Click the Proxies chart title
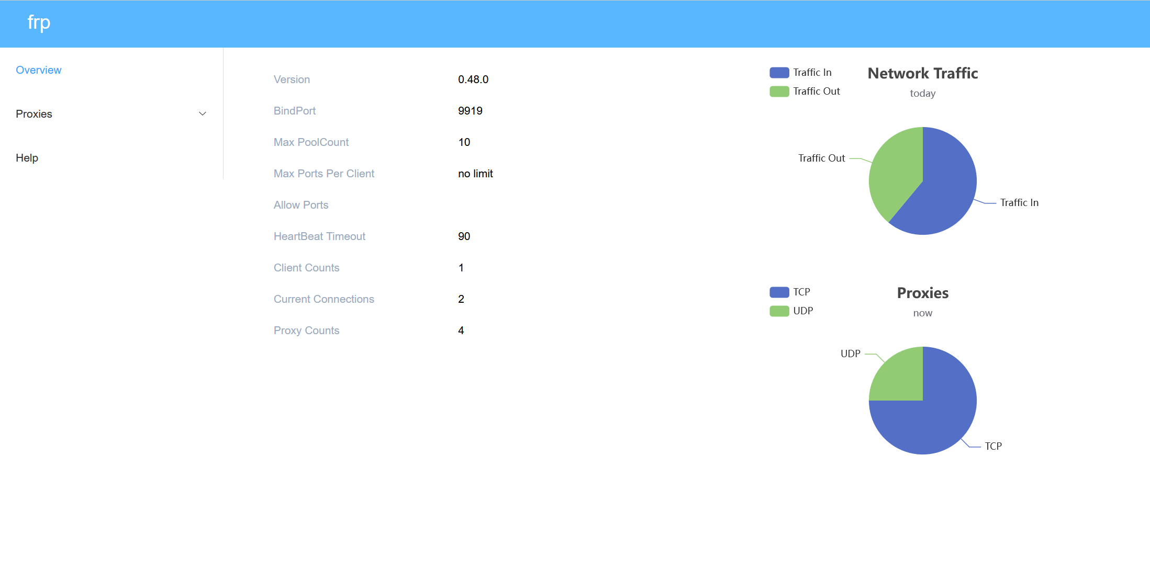The height and width of the screenshot is (570, 1150). coord(922,293)
